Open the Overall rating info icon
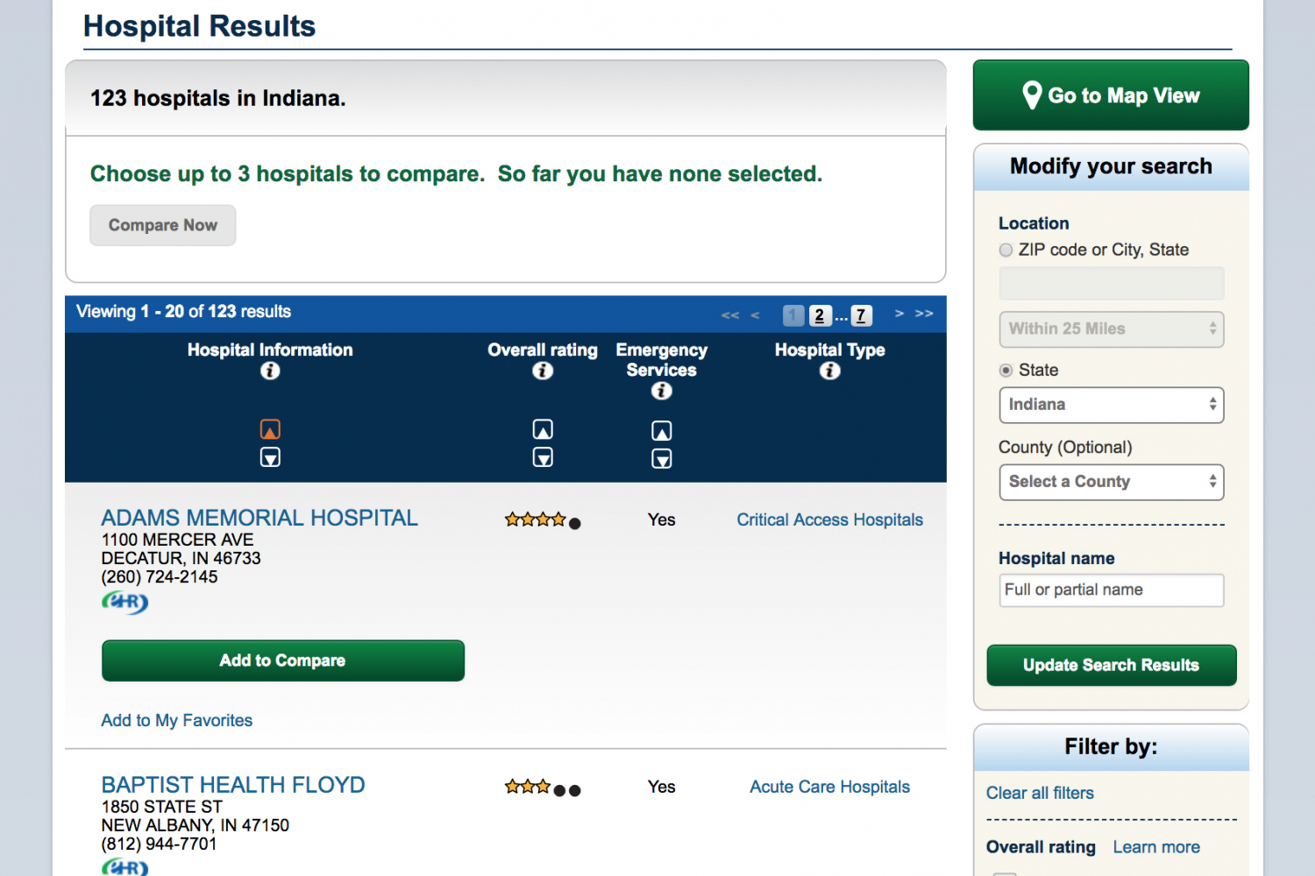Image resolution: width=1315 pixels, height=876 pixels. [x=543, y=371]
